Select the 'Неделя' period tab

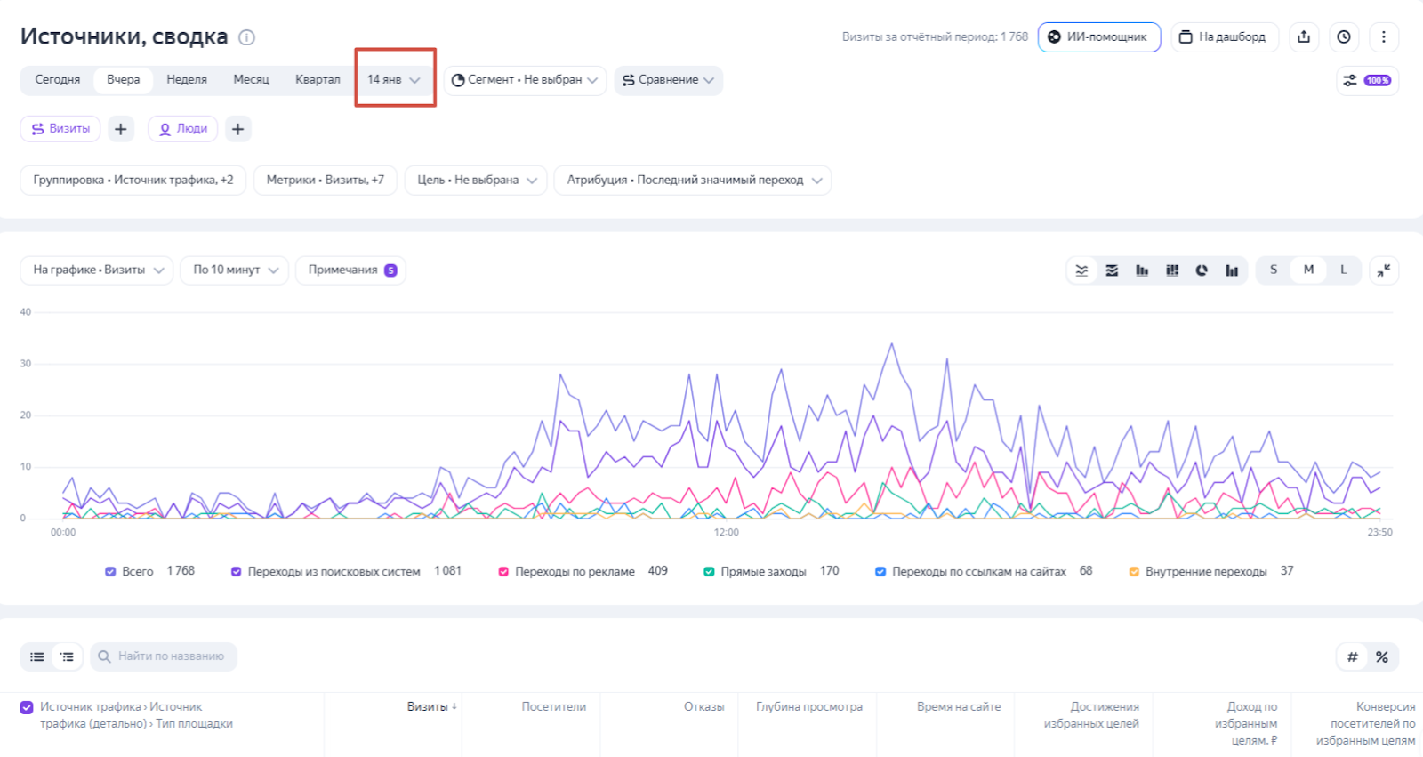tap(187, 80)
